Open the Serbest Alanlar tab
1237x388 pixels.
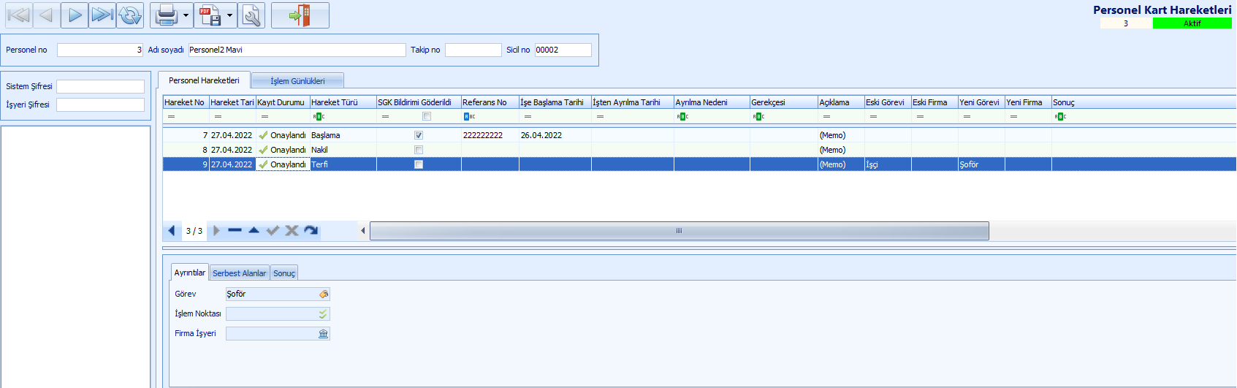point(239,273)
